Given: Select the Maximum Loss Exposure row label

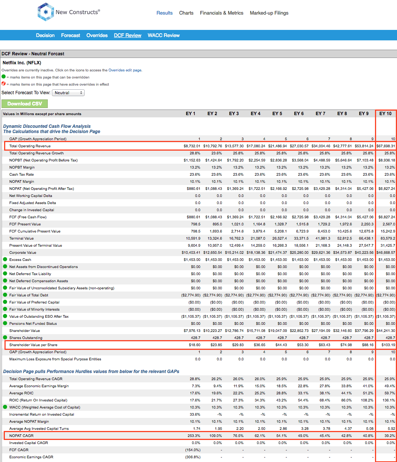Looking at the screenshot, I should 55,359.
